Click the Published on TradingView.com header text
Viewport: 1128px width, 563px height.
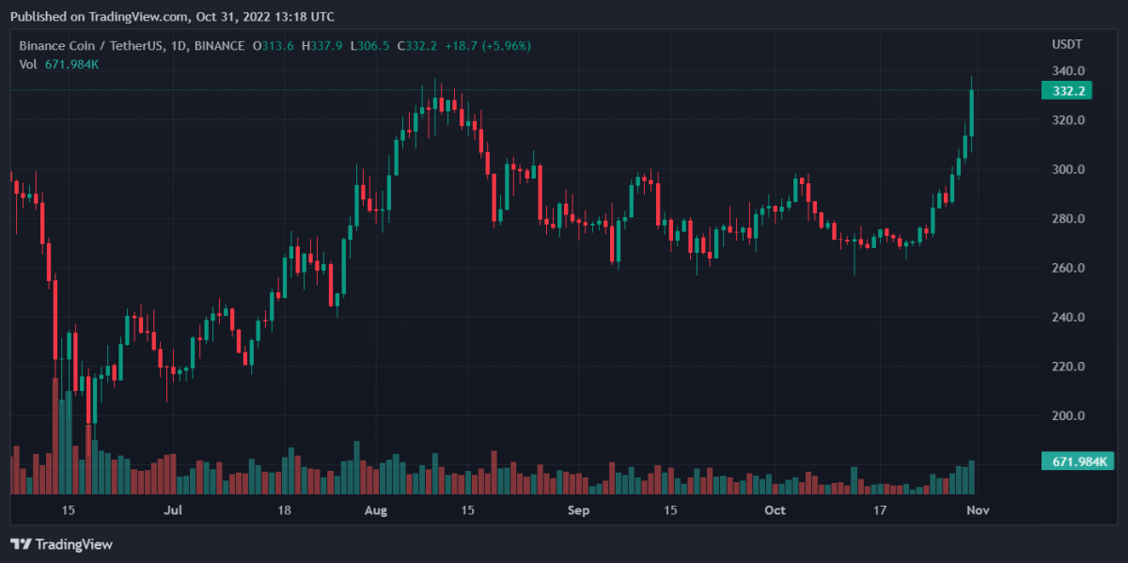tap(172, 16)
